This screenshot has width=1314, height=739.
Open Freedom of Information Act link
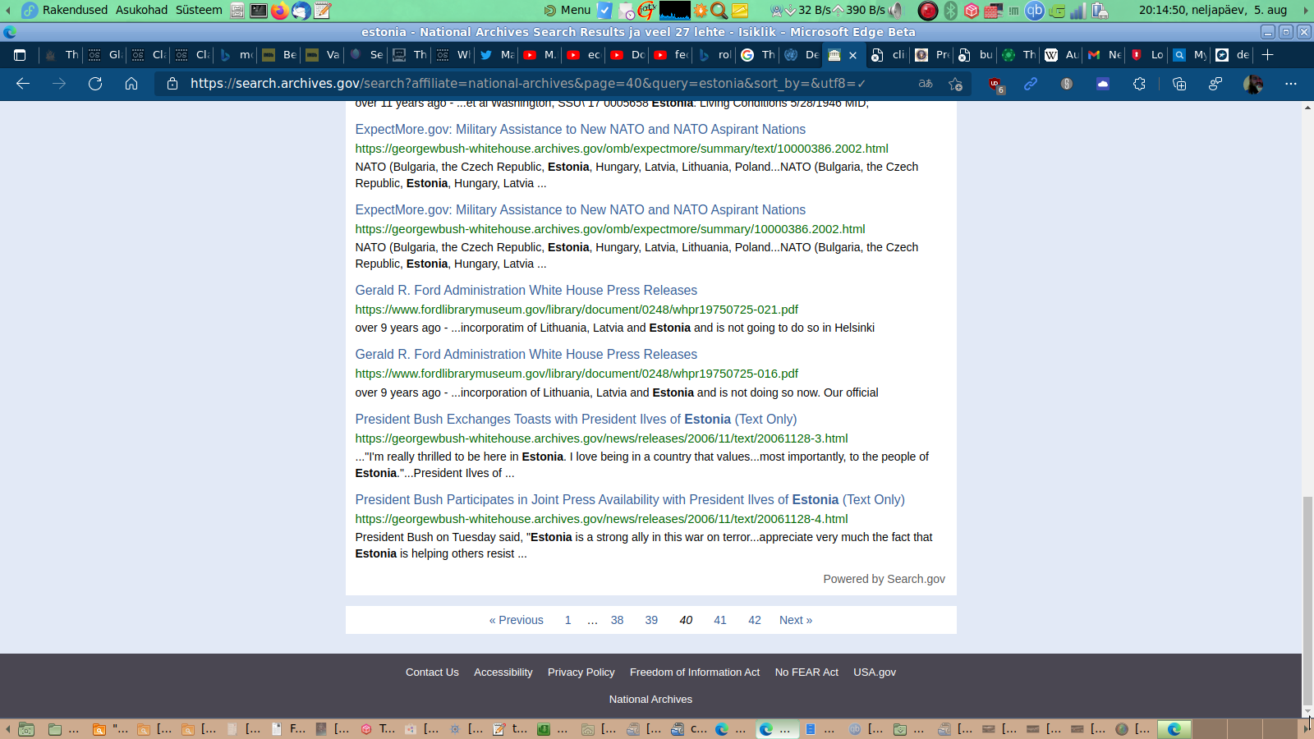[695, 672]
